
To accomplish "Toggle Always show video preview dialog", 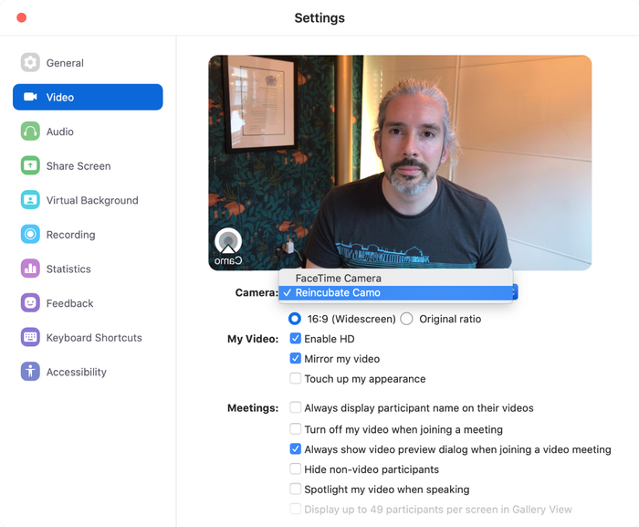I will pyautogui.click(x=296, y=448).
